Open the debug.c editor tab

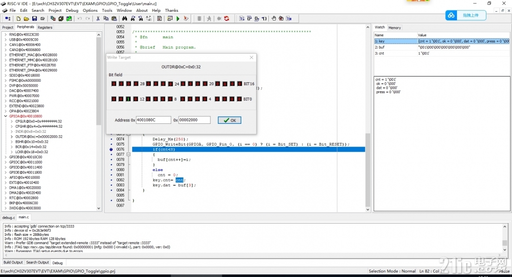tap(9, 217)
